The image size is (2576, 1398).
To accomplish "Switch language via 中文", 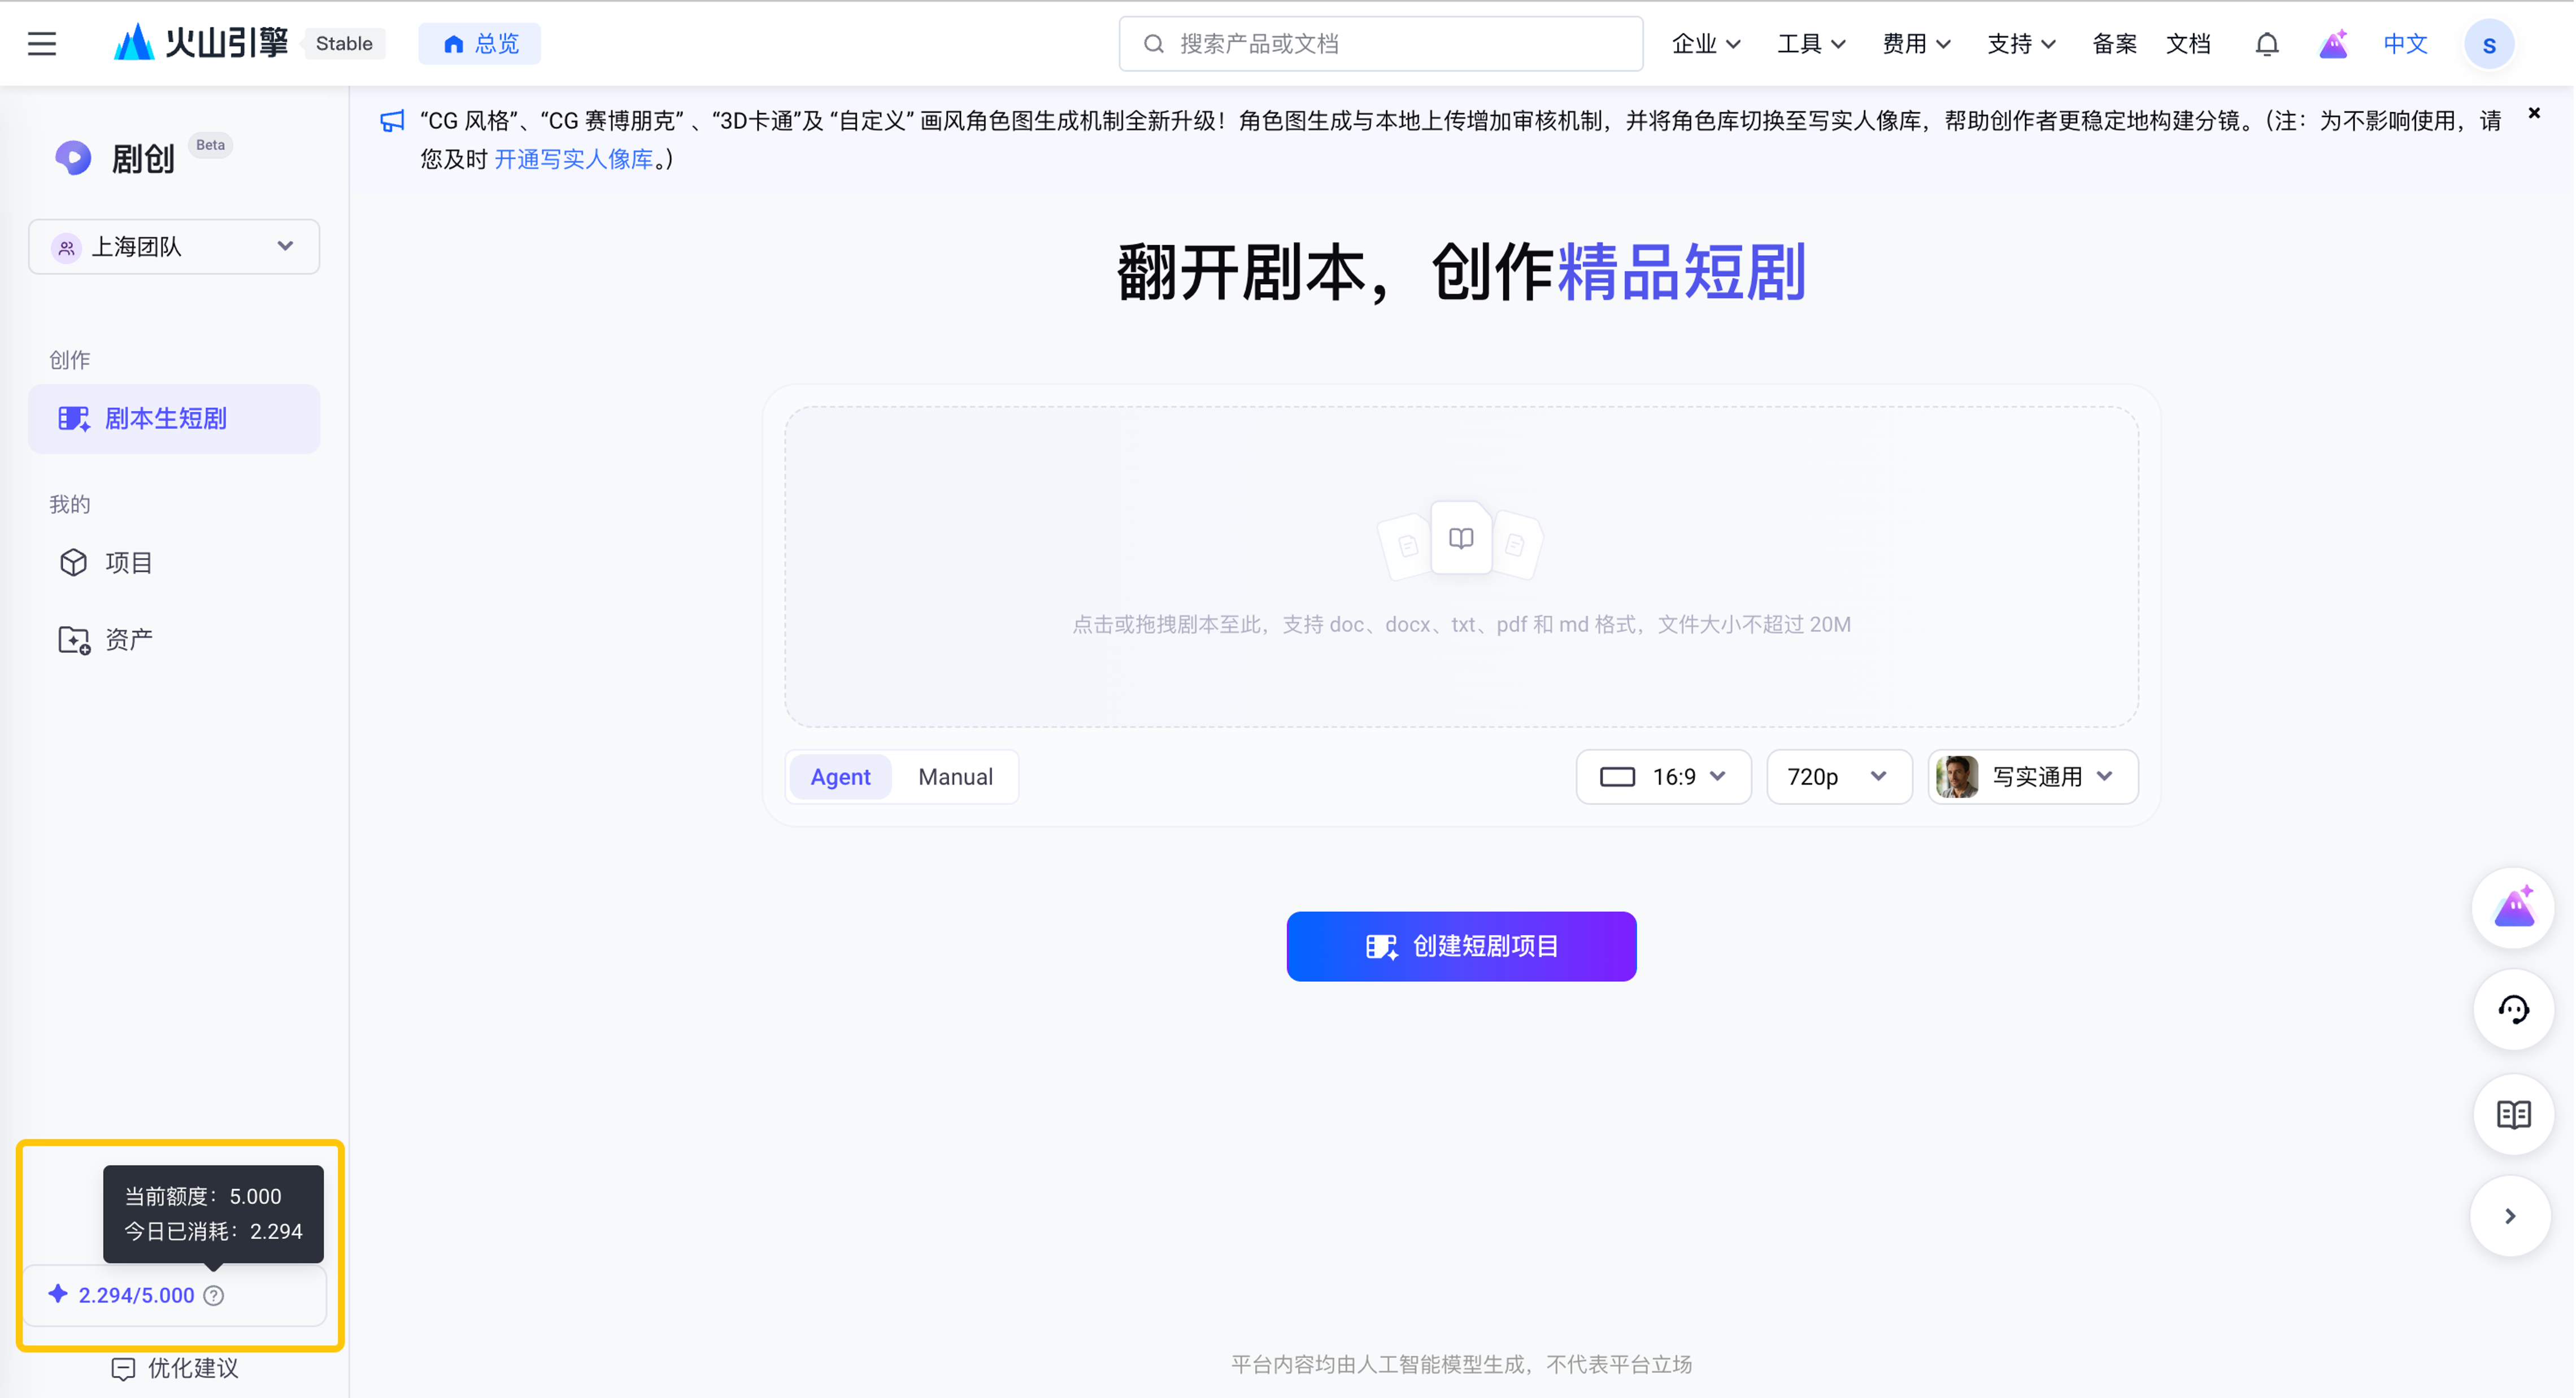I will (x=2405, y=44).
